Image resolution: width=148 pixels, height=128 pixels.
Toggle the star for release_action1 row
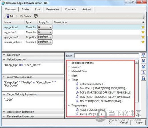click(143, 42)
